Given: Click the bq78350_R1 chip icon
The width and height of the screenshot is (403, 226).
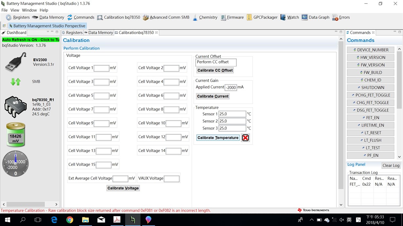Looking at the screenshot, I should tap(15, 107).
